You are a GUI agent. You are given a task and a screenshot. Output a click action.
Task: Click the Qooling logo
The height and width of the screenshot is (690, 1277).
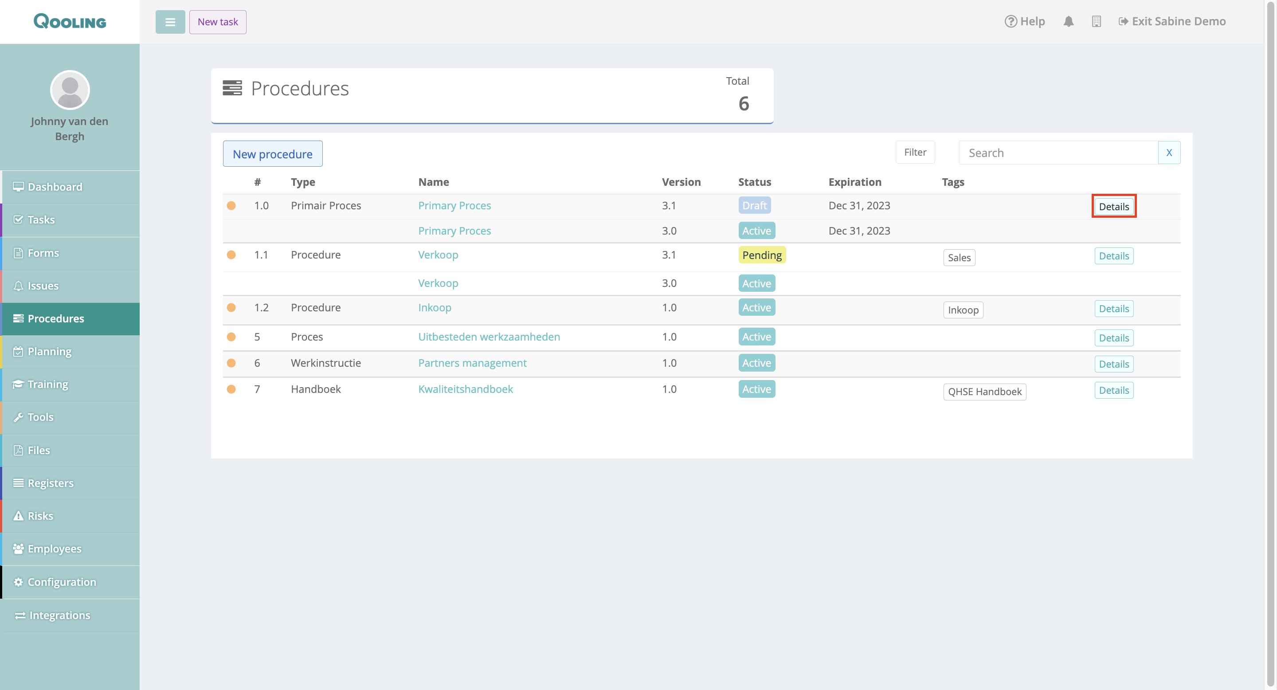coord(70,21)
